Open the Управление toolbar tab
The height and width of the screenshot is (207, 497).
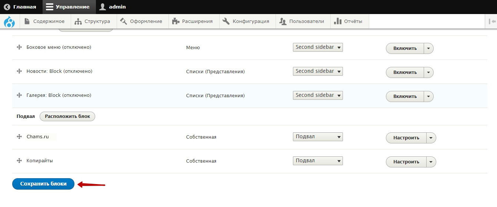(x=68, y=7)
